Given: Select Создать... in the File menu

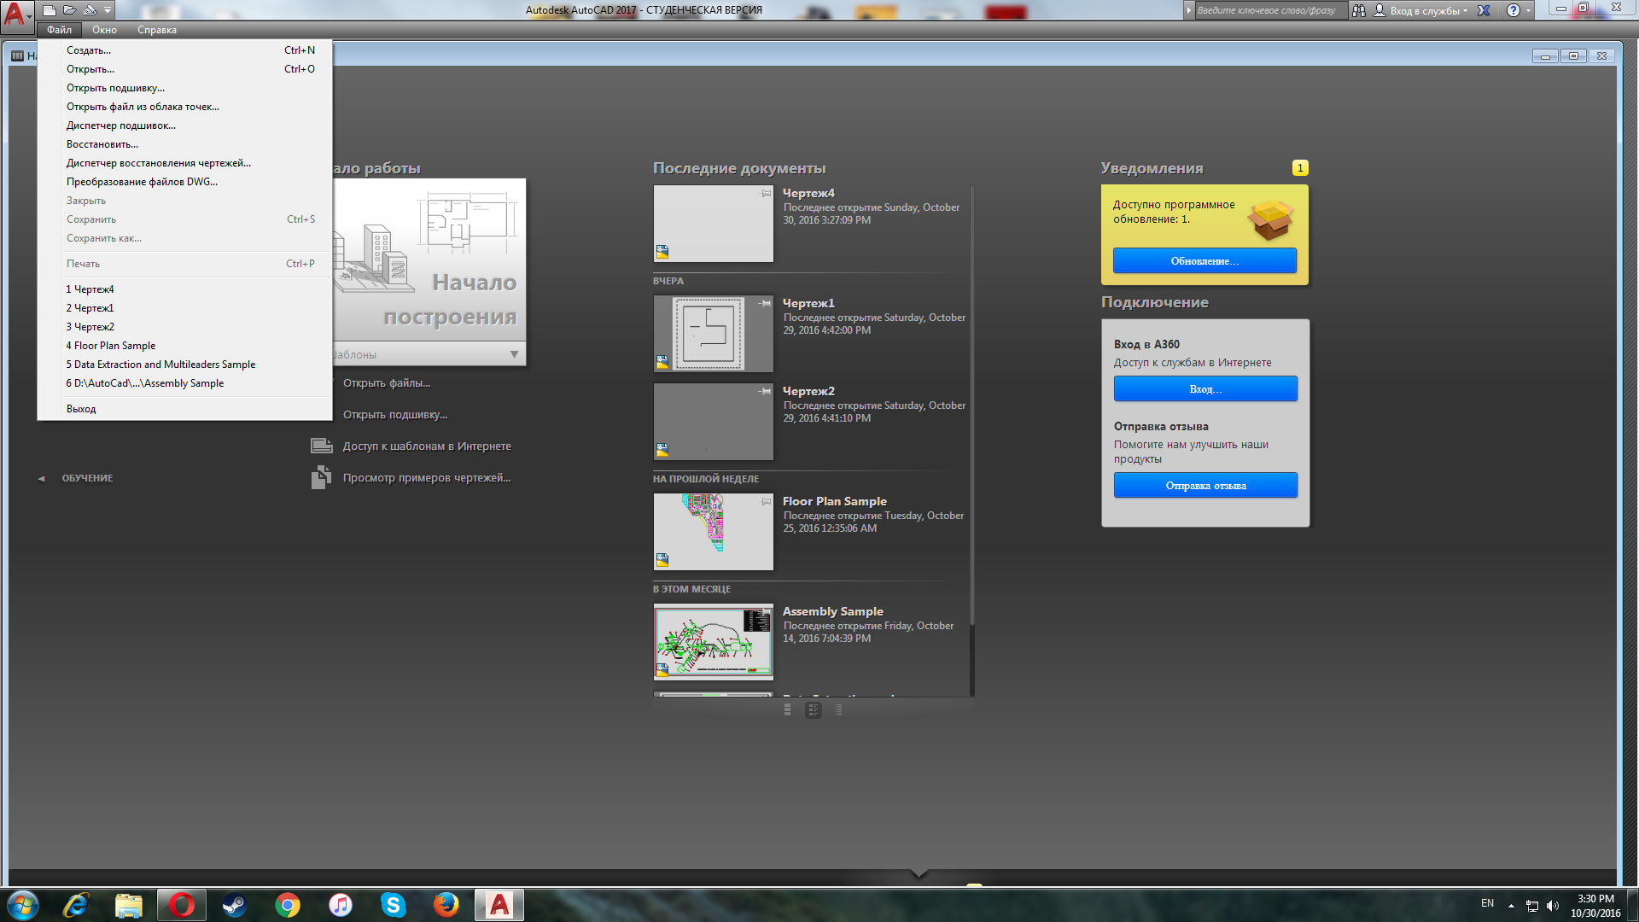Looking at the screenshot, I should (184, 50).
